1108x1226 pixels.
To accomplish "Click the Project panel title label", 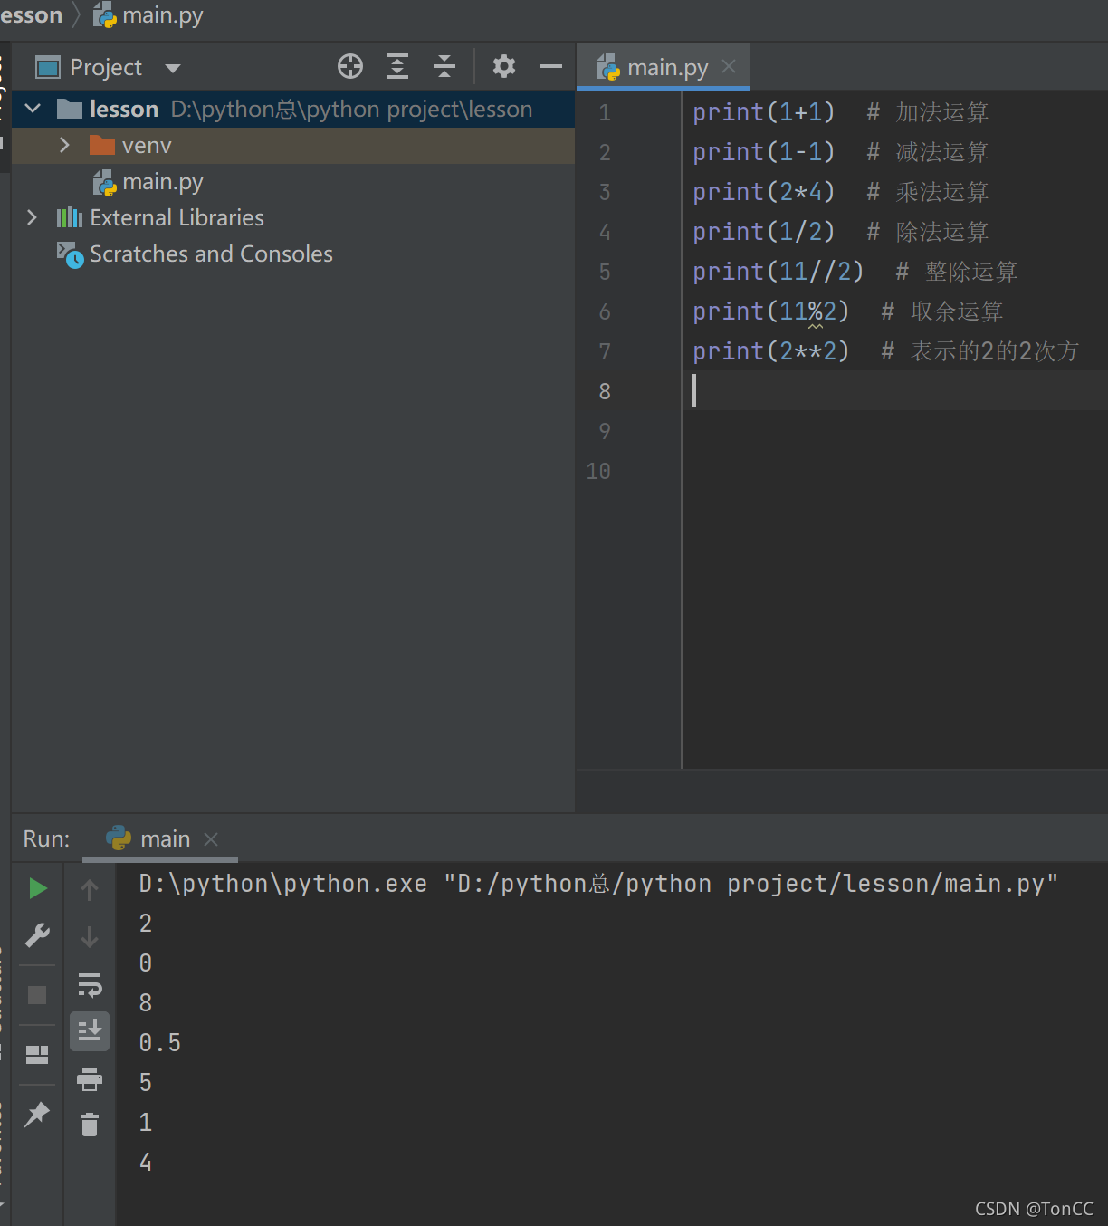I will click(106, 67).
